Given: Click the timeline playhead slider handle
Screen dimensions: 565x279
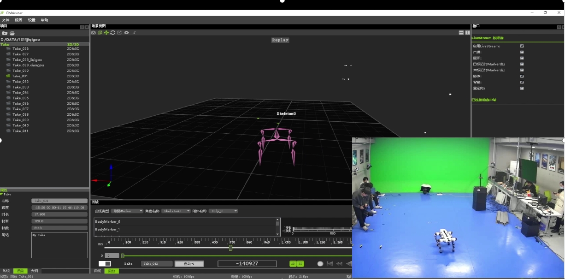Looking at the screenshot, I should point(230,248).
